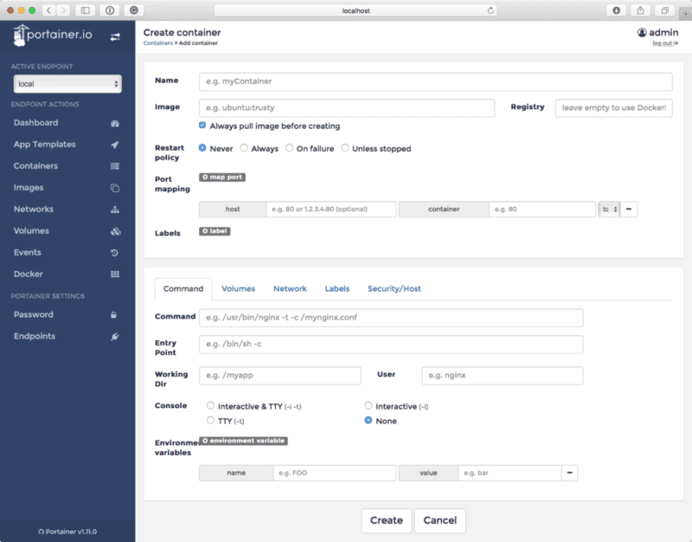Viewport: 692px width, 542px height.
Task: Open the active endpoint dropdown showing local
Action: [67, 84]
